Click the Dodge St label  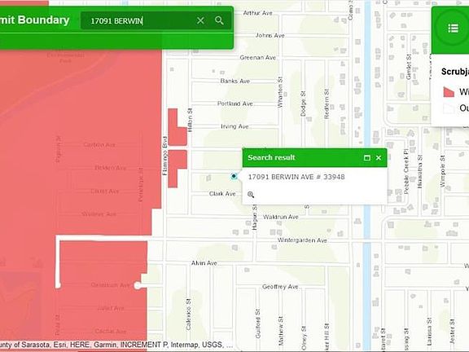pos(303,103)
